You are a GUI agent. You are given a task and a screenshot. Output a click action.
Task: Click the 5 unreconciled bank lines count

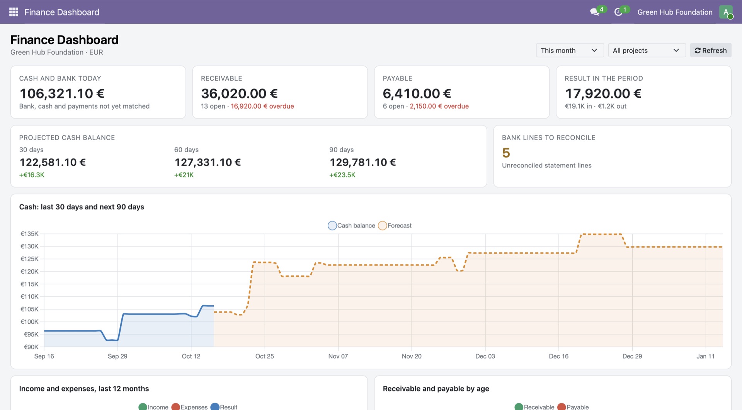pos(506,153)
